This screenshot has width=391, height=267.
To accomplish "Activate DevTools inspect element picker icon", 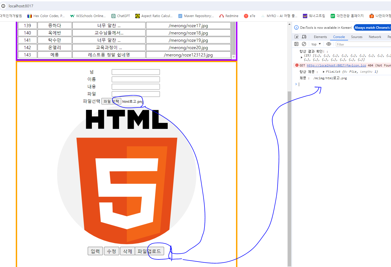I will click(x=296, y=37).
